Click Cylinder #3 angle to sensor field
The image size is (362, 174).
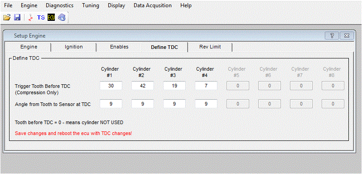(x=174, y=104)
